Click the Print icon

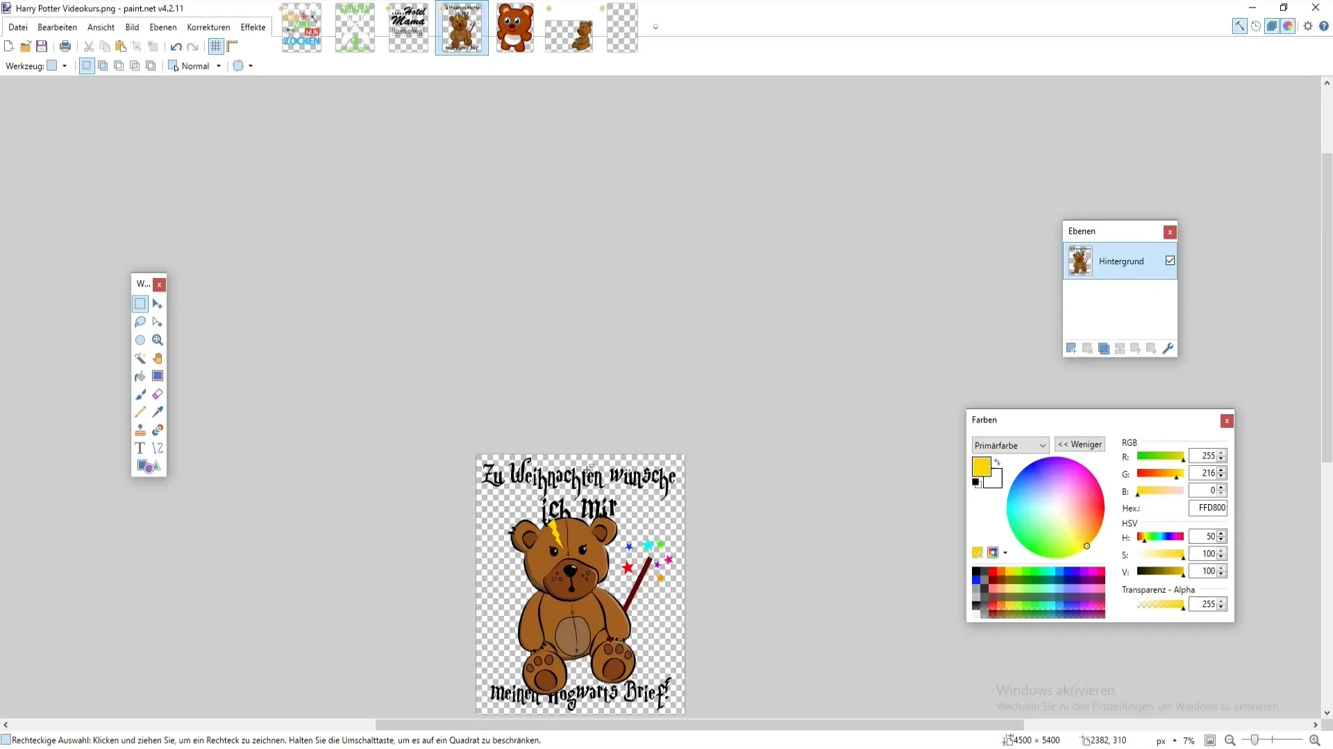tap(65, 46)
